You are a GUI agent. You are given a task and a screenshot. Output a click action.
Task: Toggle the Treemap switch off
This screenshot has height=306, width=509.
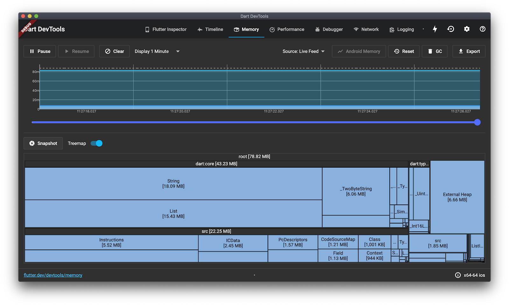click(97, 143)
